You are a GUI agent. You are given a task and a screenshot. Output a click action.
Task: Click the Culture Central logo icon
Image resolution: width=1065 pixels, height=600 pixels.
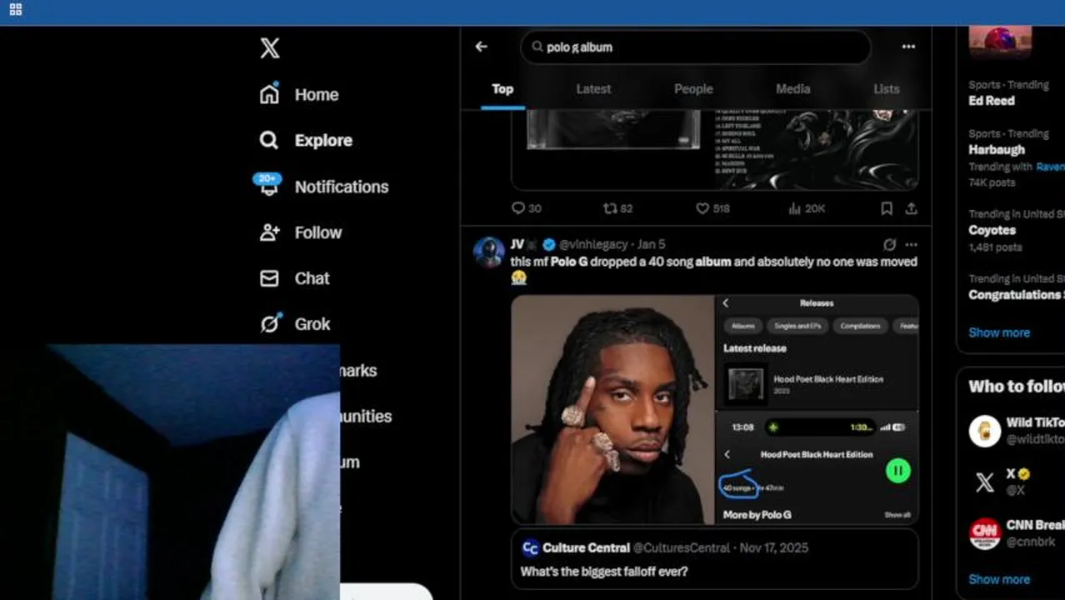click(x=530, y=547)
